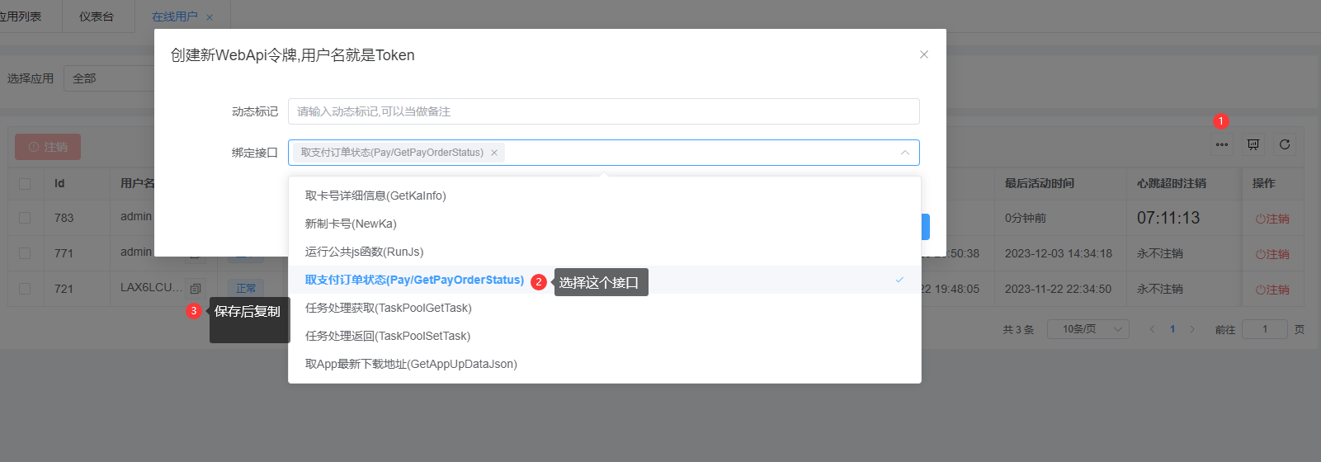Click the three-dots more options icon
The image size is (1321, 462).
pyautogui.click(x=1221, y=145)
